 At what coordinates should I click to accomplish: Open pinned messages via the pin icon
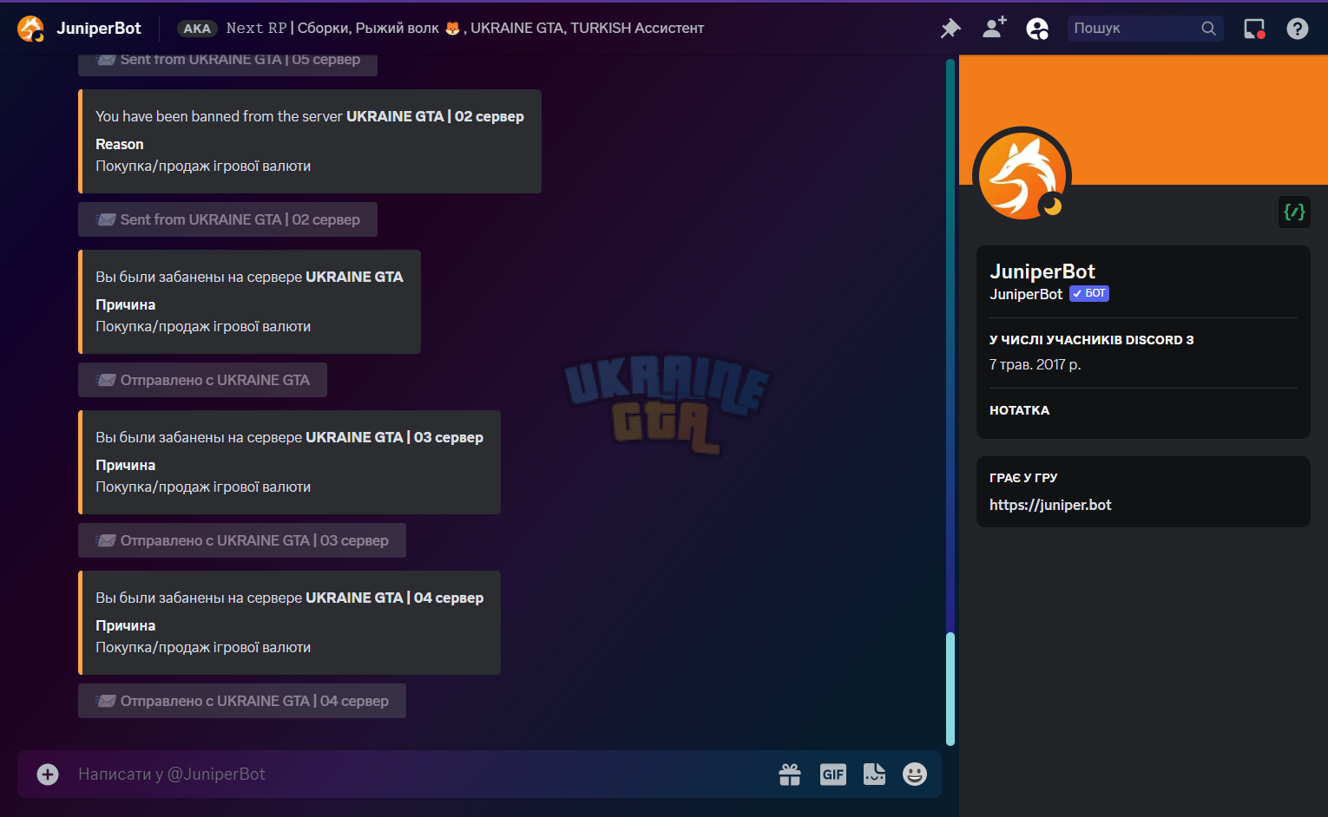tap(950, 29)
